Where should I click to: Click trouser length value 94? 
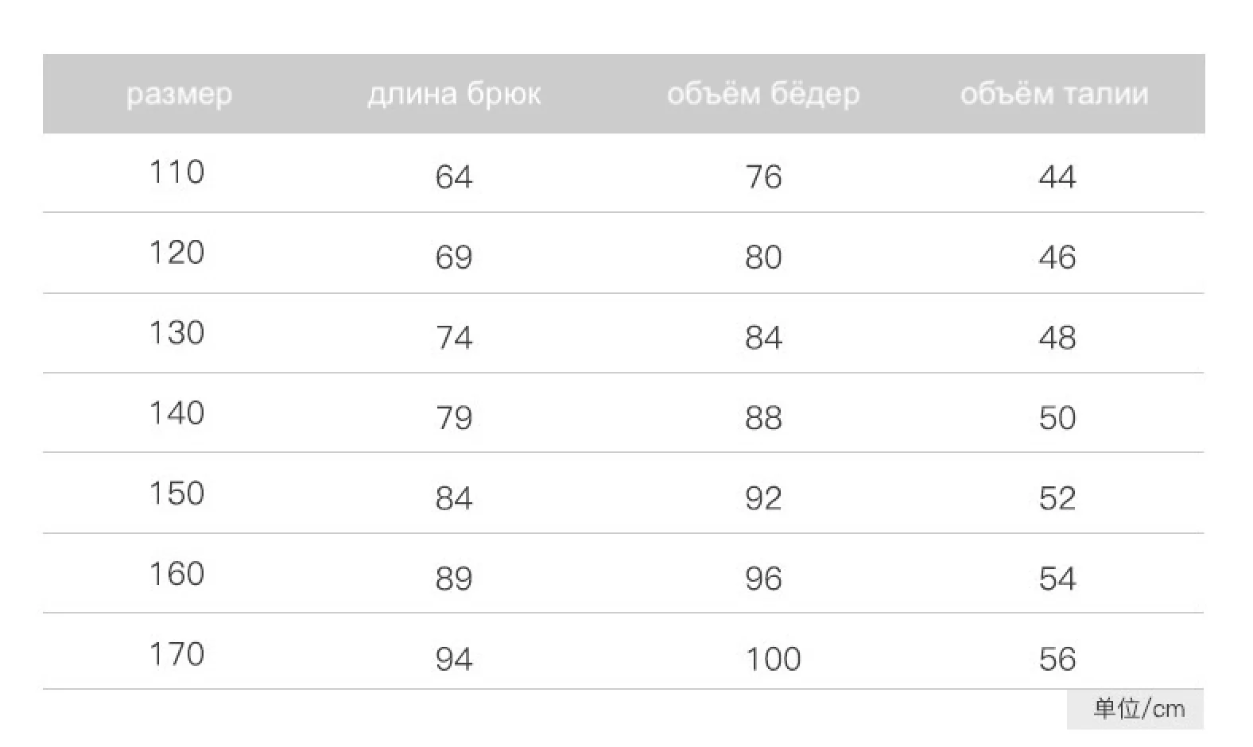454,659
